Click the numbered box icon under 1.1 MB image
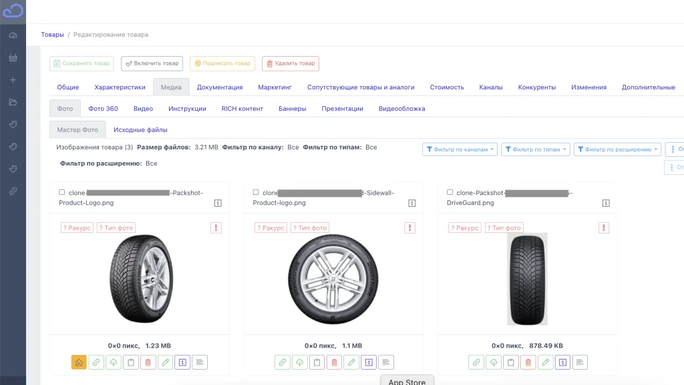This screenshot has width=684, height=385. click(x=369, y=362)
